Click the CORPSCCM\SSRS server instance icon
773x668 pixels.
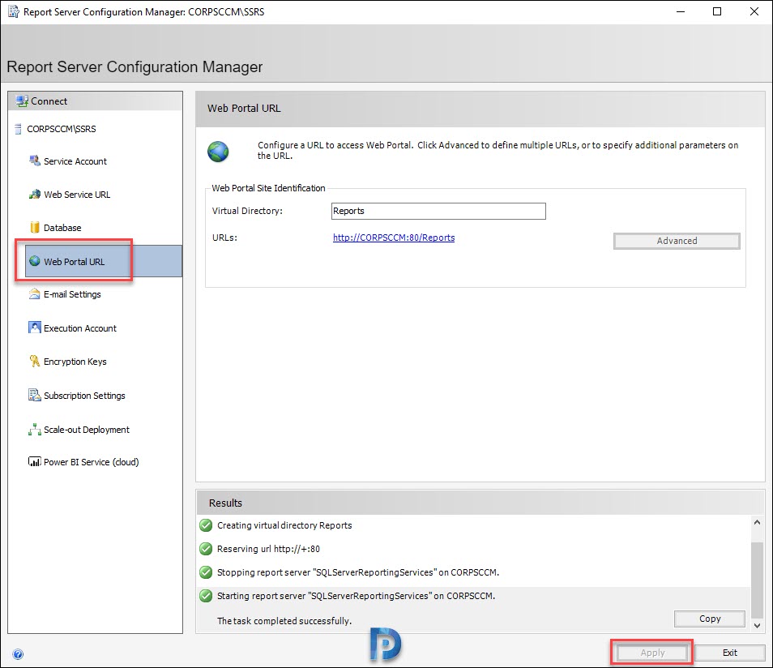pos(19,129)
